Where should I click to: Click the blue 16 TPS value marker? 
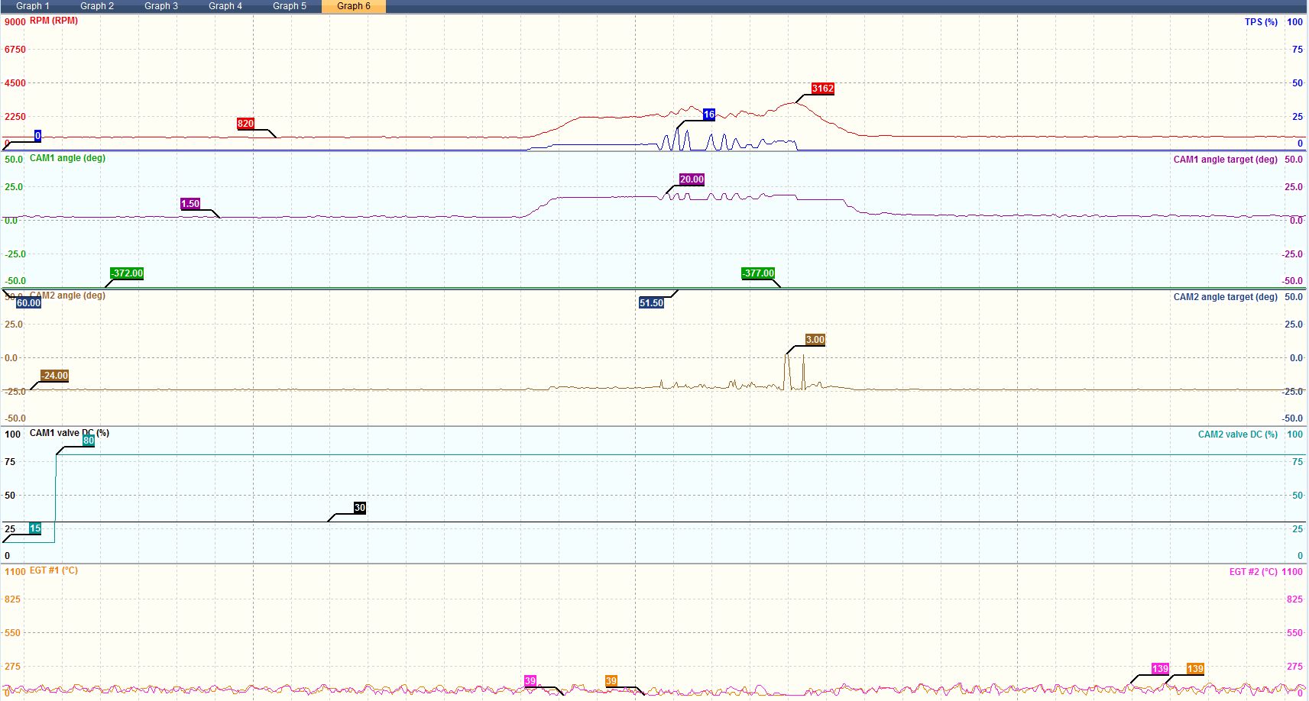pos(708,115)
